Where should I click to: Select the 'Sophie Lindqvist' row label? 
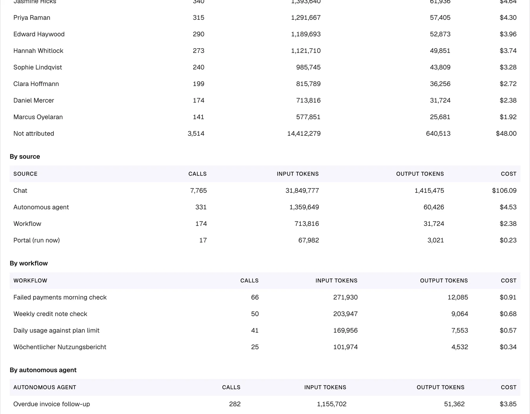coord(38,67)
